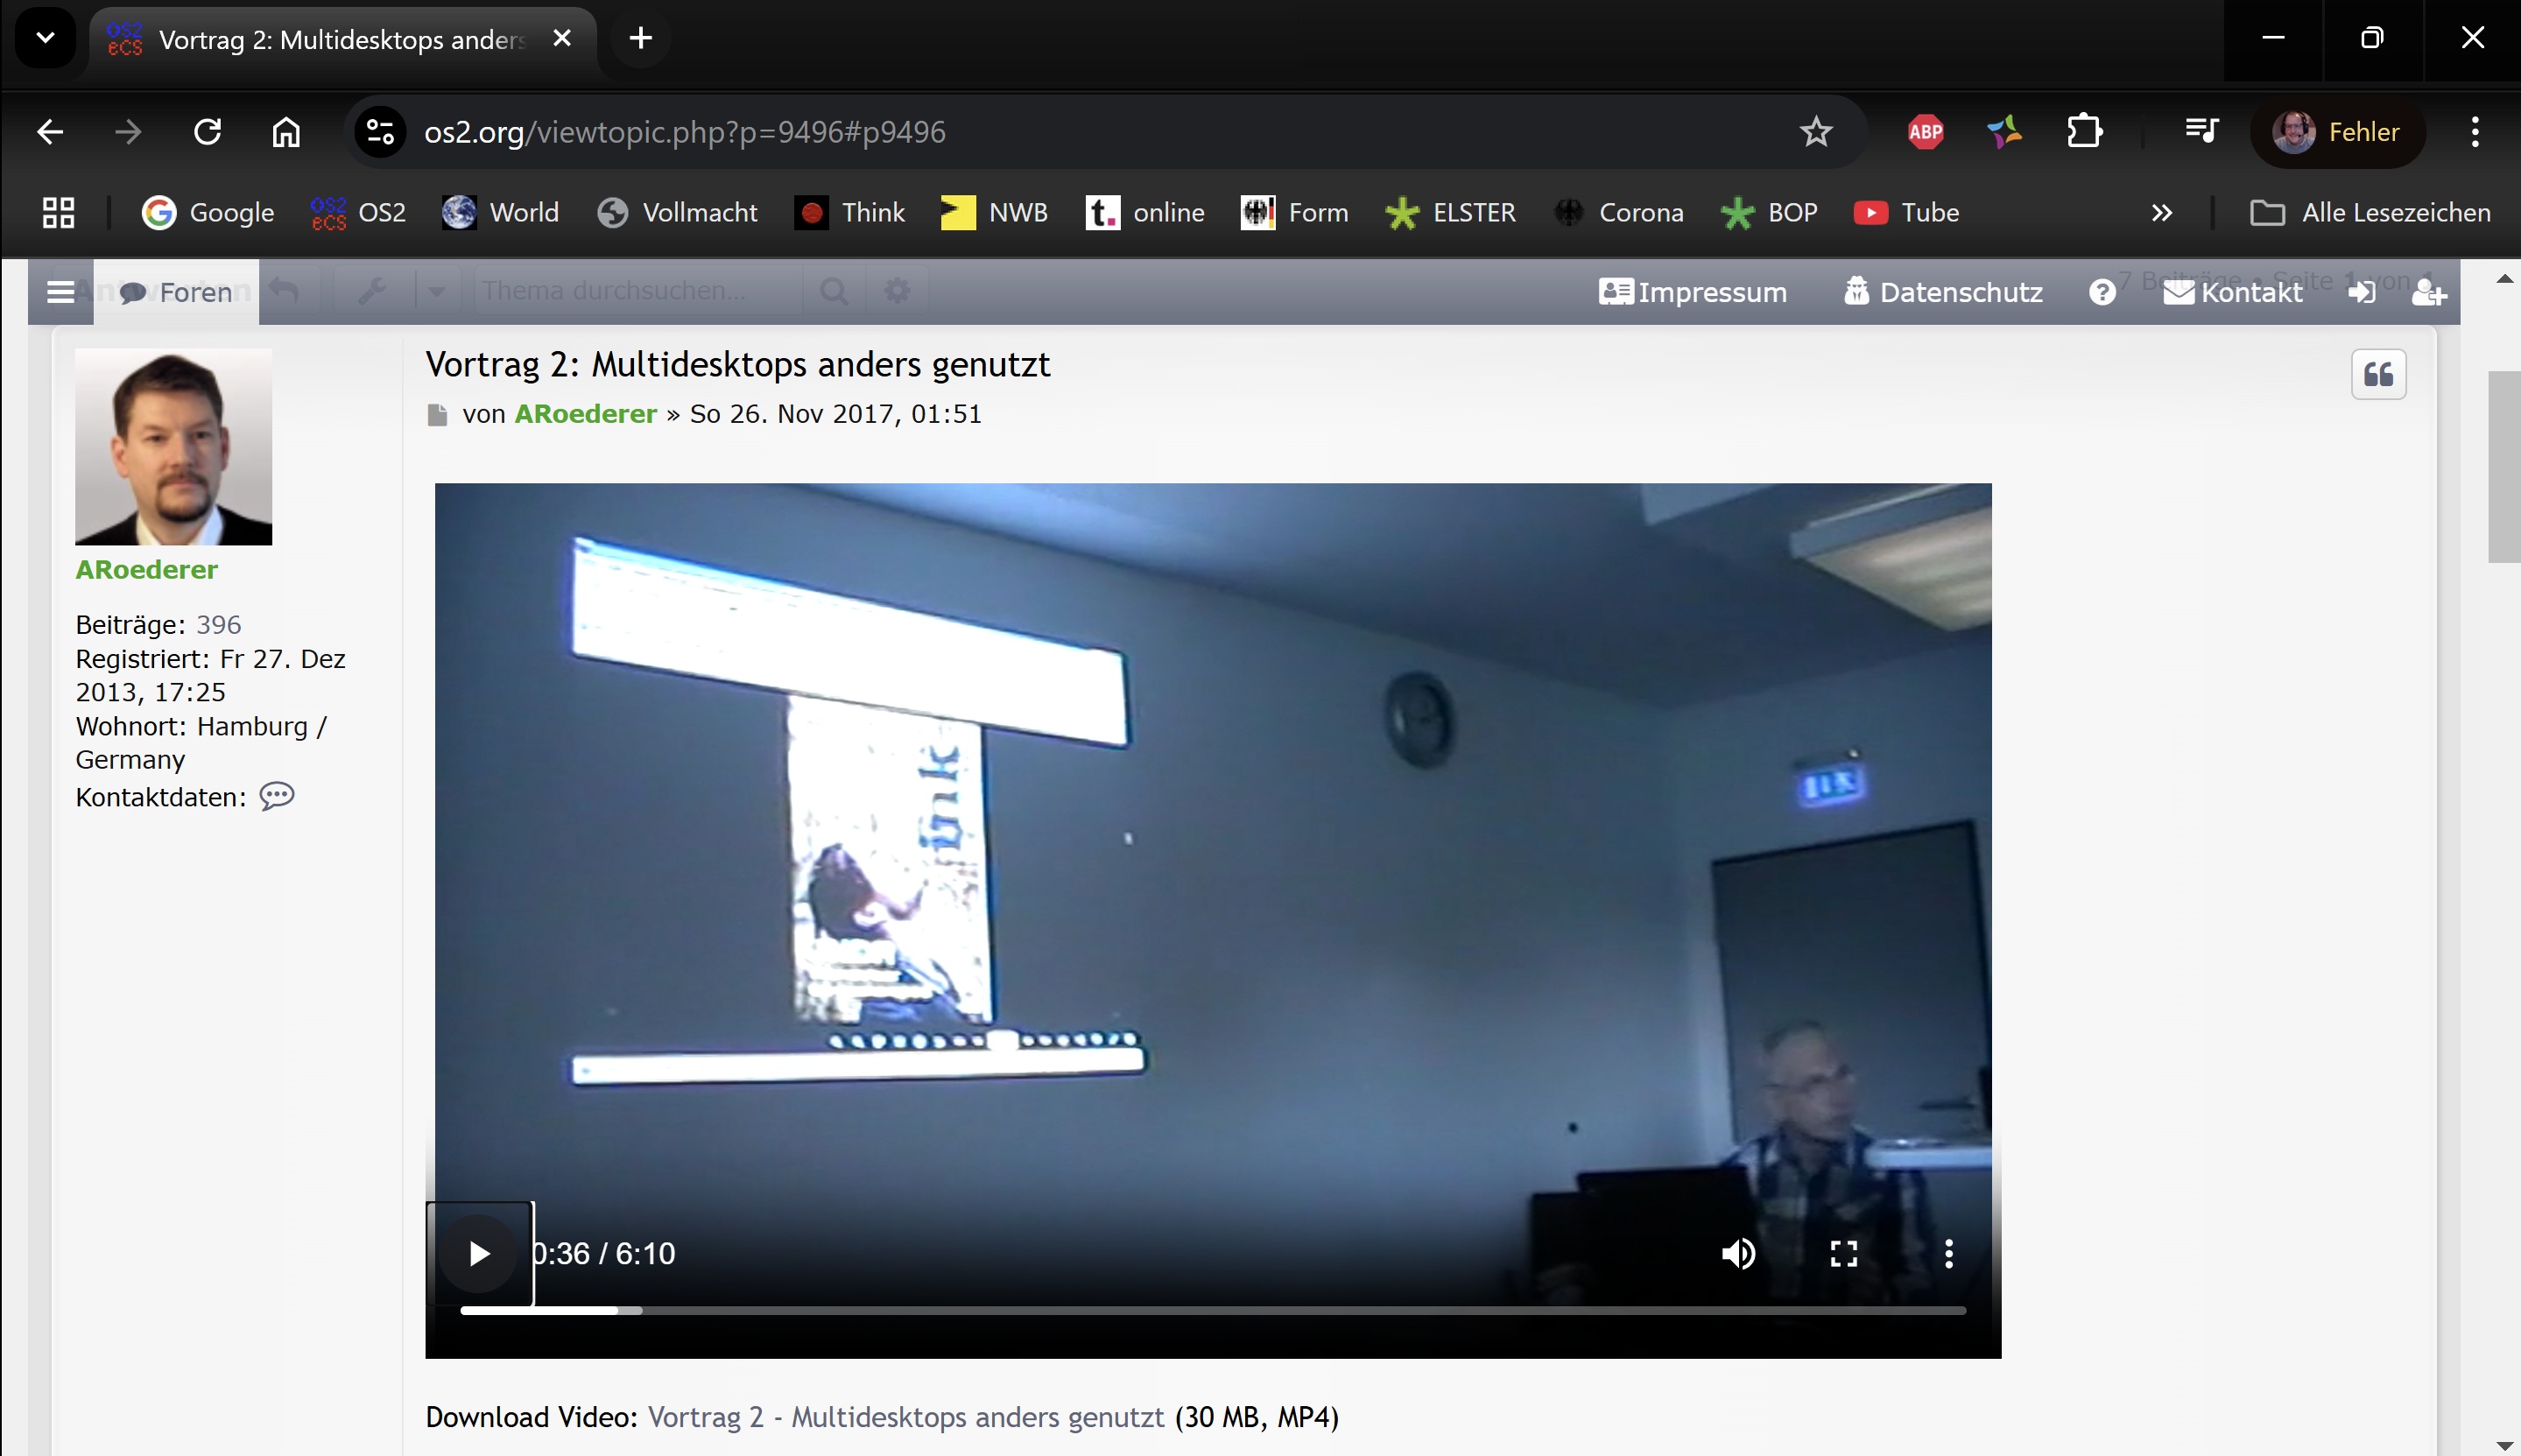Download Vortrag 2 - Multidesktops anders genutzt video
The width and height of the screenshot is (2521, 1456).
[906, 1418]
